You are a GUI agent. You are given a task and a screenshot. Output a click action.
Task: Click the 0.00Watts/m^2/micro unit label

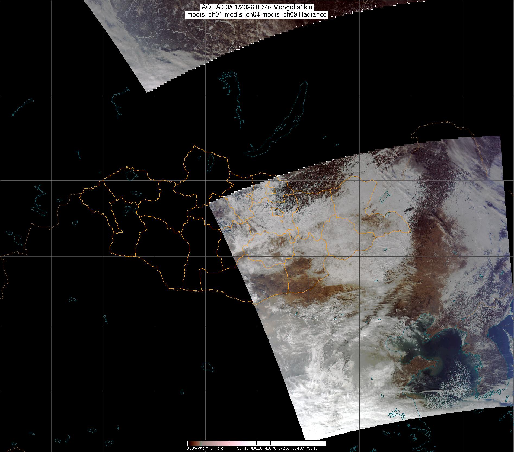(x=205, y=448)
